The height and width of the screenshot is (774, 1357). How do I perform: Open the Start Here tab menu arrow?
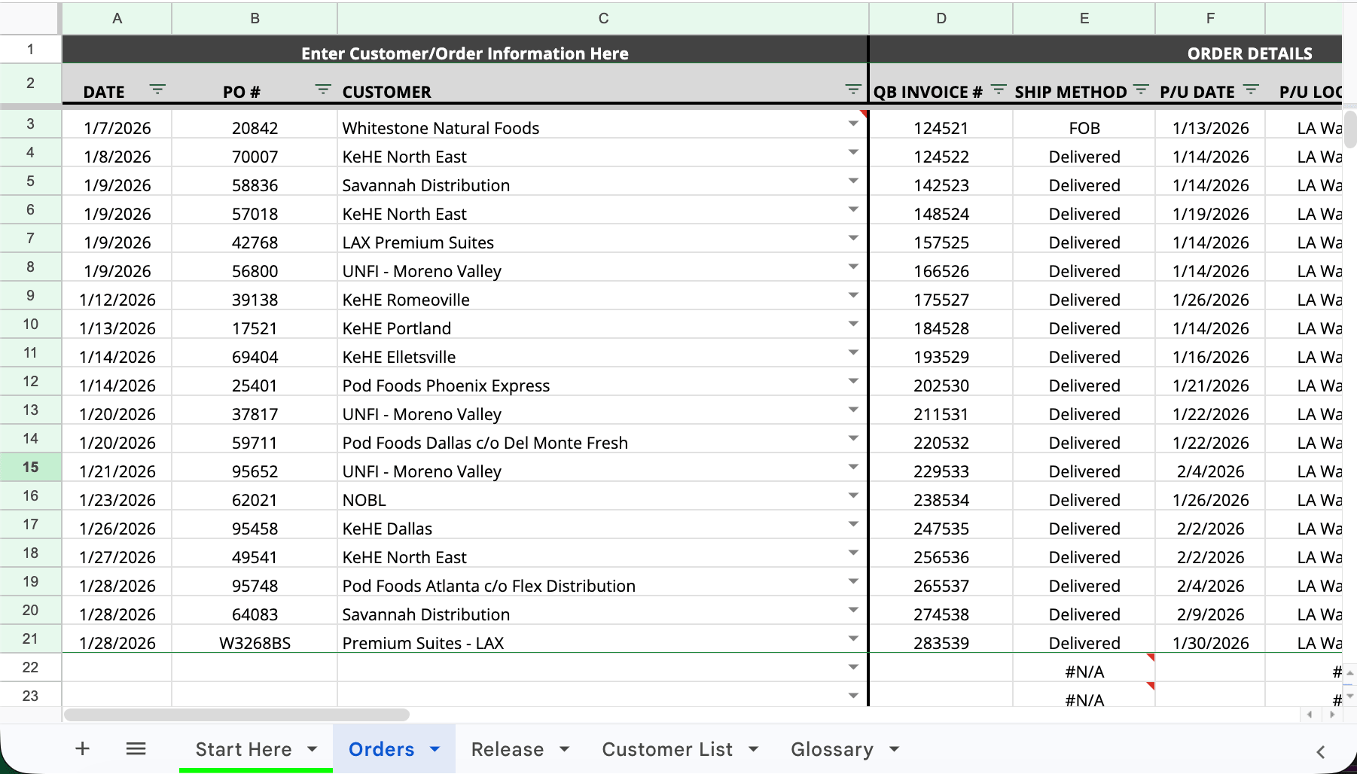313,749
